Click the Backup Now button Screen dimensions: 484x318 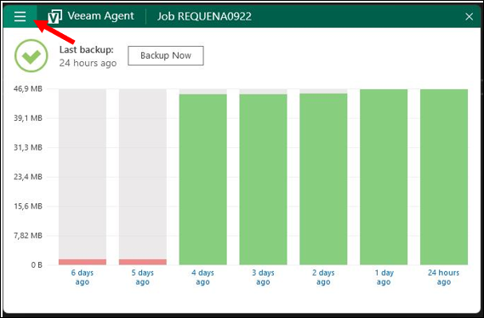tap(166, 55)
